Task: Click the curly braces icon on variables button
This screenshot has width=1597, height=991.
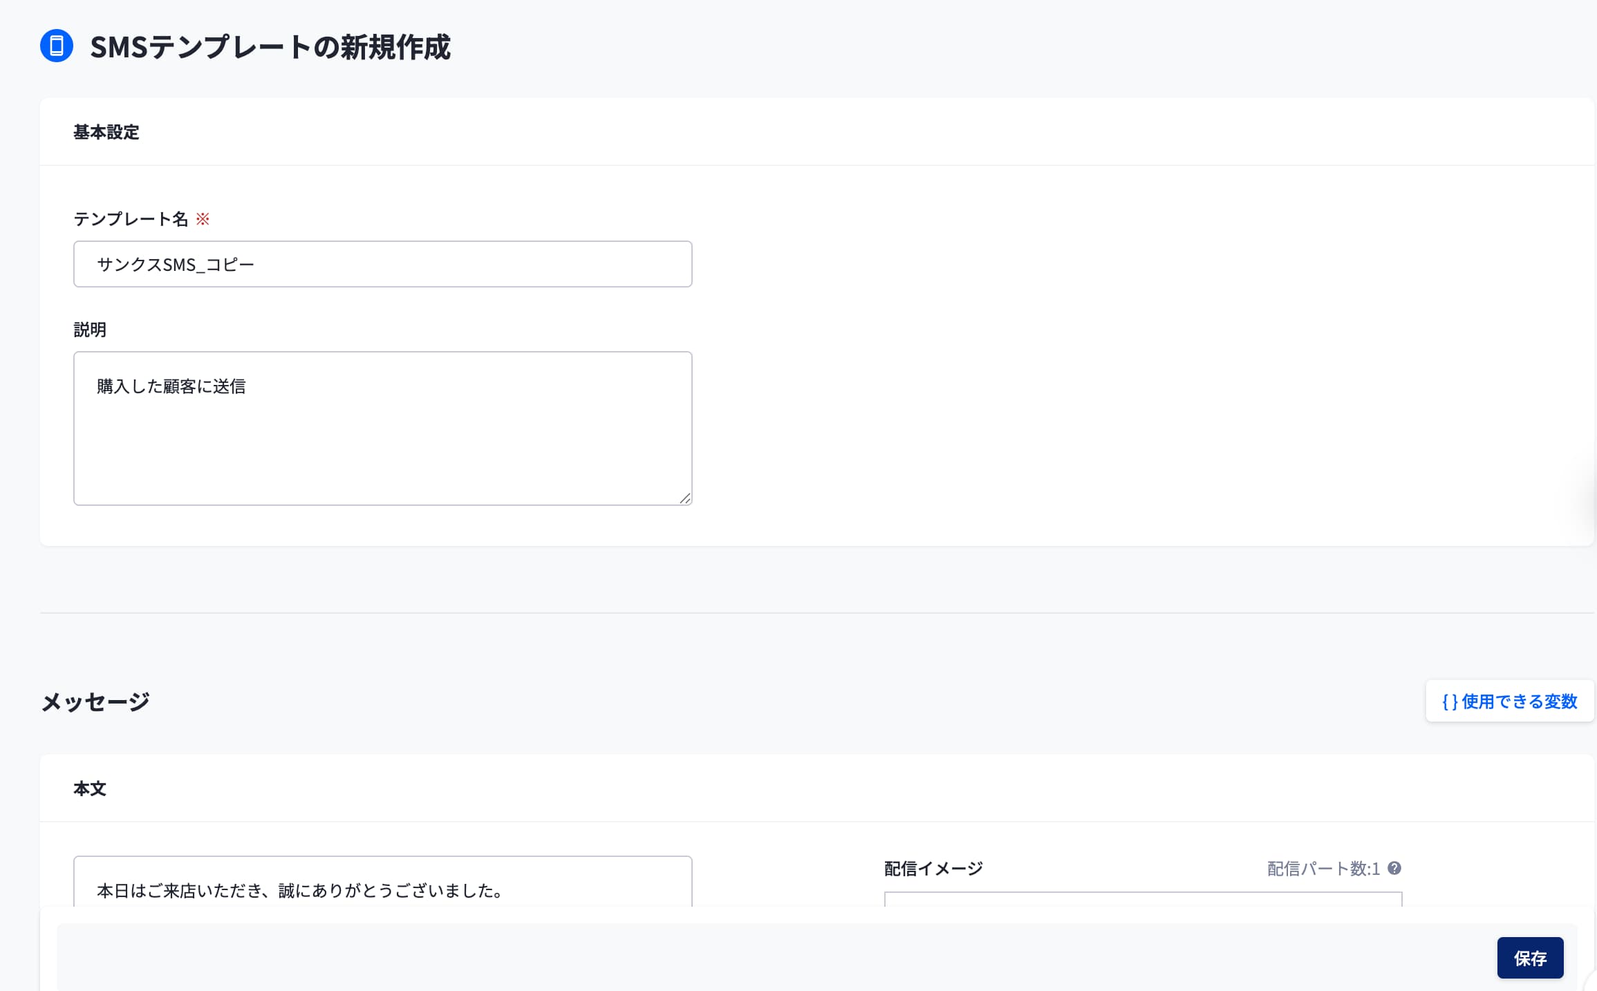Action: pyautogui.click(x=1450, y=702)
